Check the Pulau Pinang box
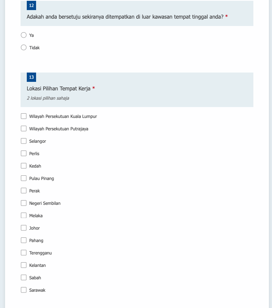Viewport: 272px width, 308px height. [x=24, y=178]
